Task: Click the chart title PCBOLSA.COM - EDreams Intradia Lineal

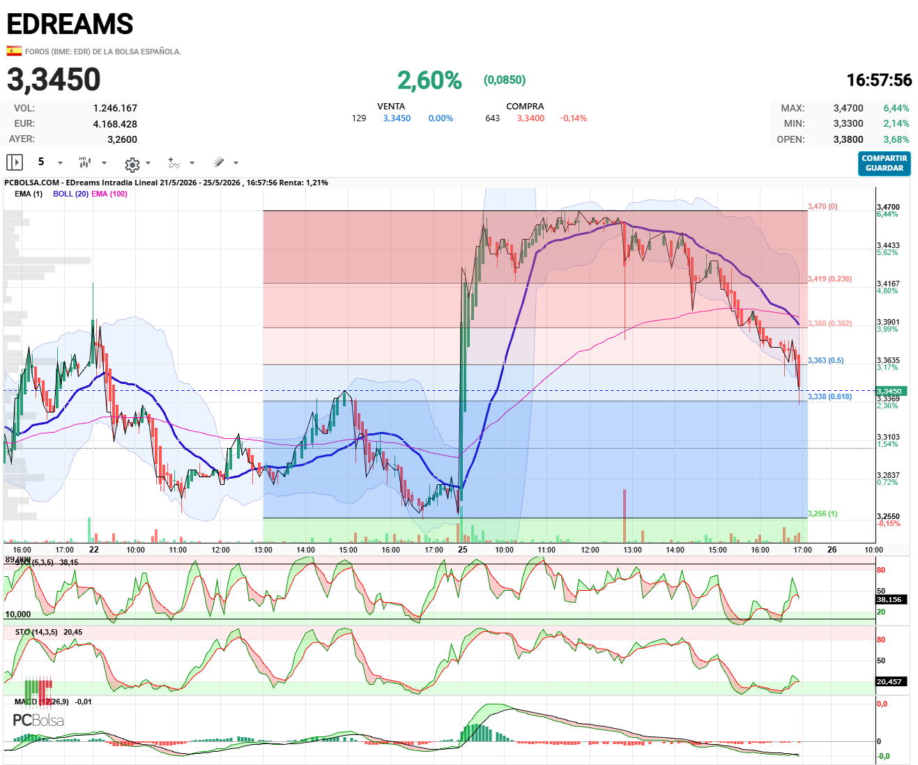Action: [81, 183]
